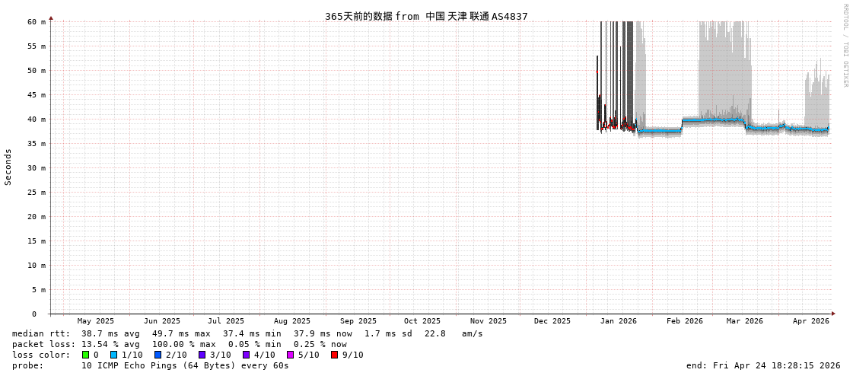Click the magenta 5/10 loss color swatch
Image resolution: width=853 pixels, height=376 pixels.
tap(290, 355)
